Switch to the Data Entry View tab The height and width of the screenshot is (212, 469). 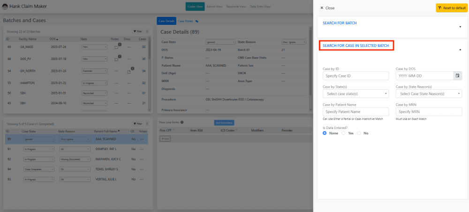[260, 7]
